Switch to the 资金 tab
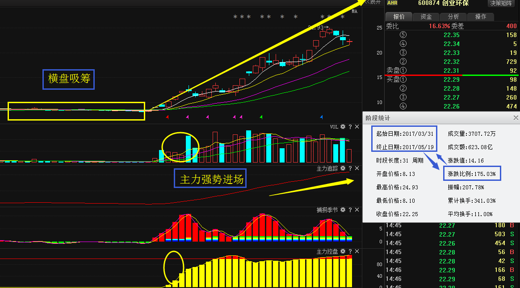 click(426, 17)
